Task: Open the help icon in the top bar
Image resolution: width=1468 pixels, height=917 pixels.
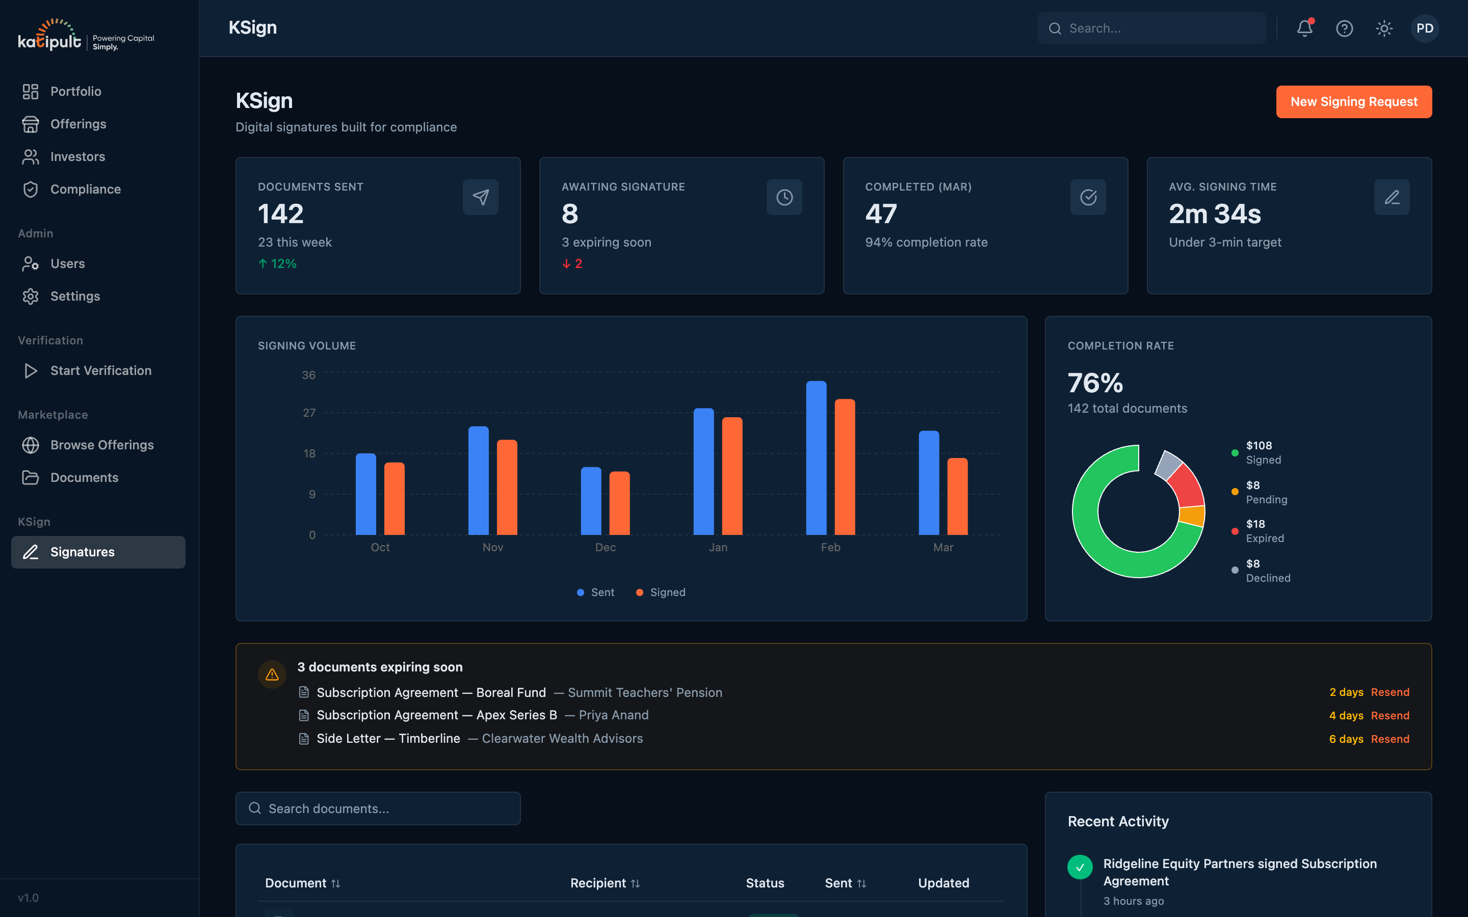Action: [x=1344, y=28]
